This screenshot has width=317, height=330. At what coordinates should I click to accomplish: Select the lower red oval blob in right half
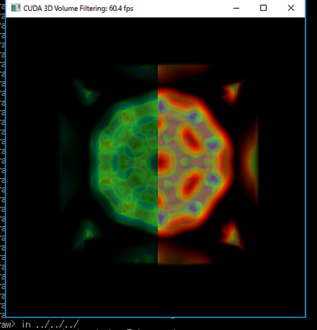(192, 184)
